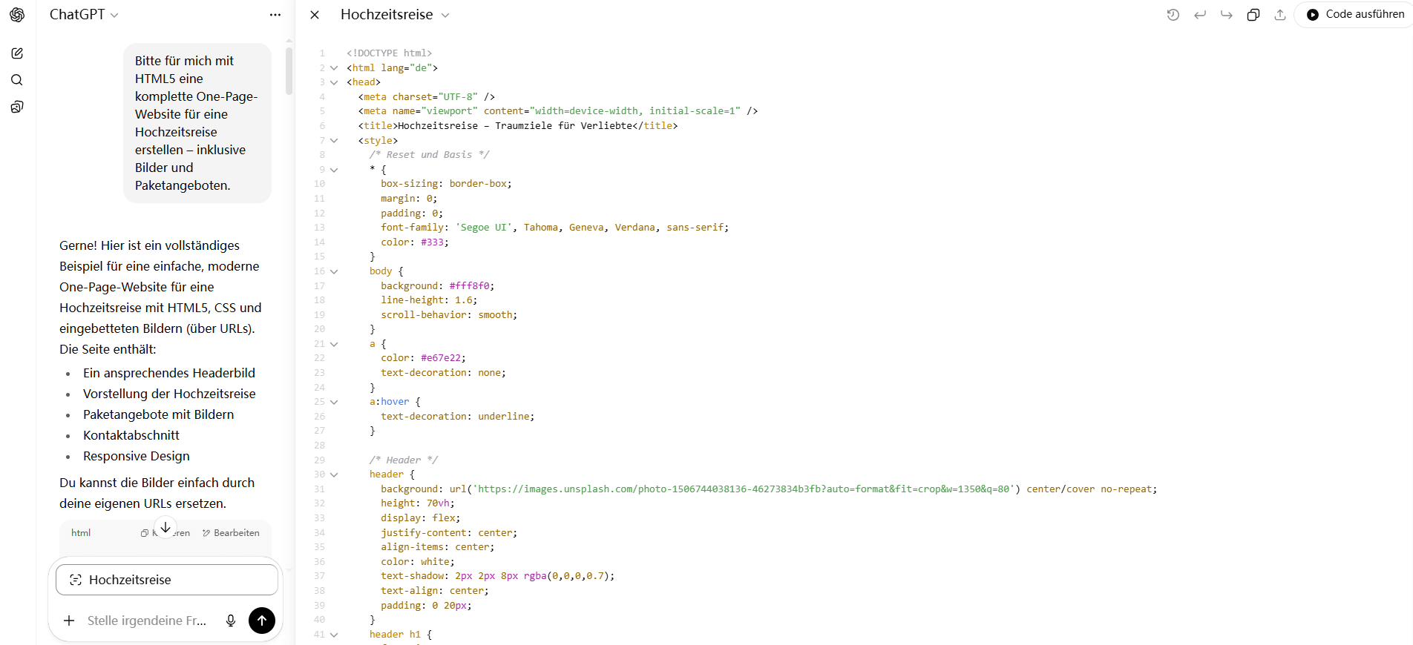Redo the canvas change
The height and width of the screenshot is (645, 1413).
[1227, 15]
